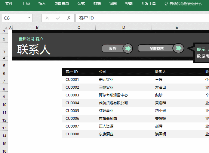The width and height of the screenshot is (209, 153).
Task: Click the 设置 navigation button
Action: click(113, 49)
